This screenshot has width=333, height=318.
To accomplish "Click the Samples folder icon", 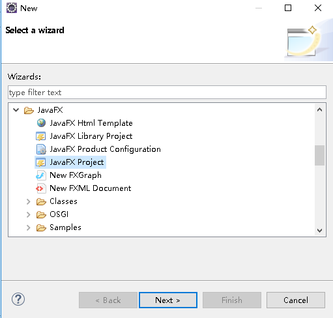I will click(x=41, y=227).
